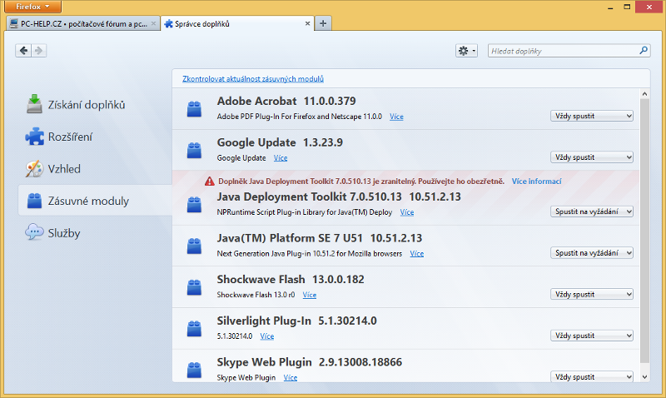Click Zkontrolovat aktuálnost zásuvných modulů link
Screen dimensions: 666x398
click(x=253, y=78)
